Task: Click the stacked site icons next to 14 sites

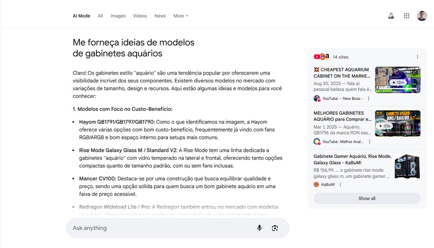Action: [x=322, y=57]
